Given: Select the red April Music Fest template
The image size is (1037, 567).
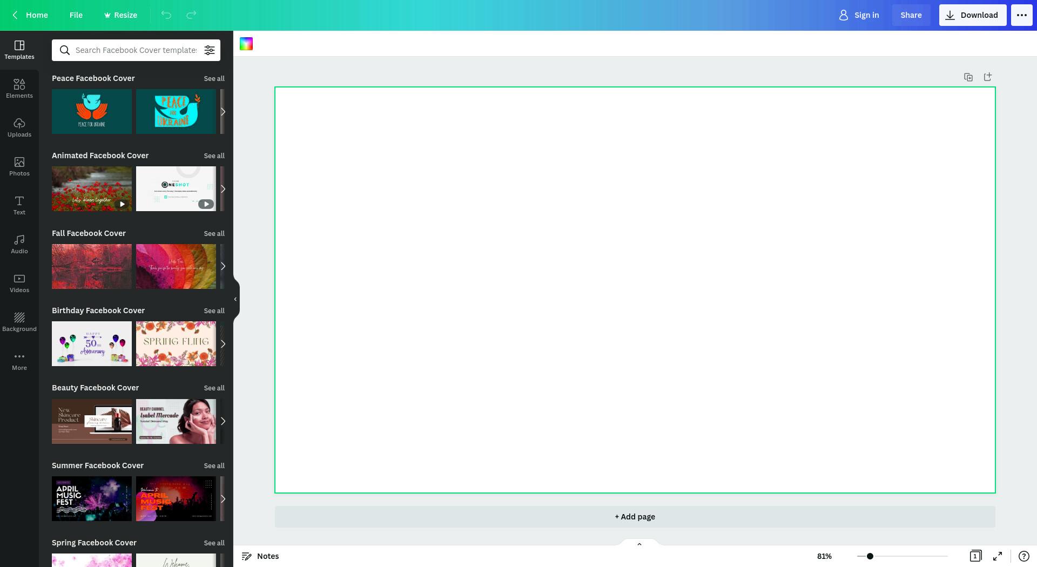Looking at the screenshot, I should pos(176,499).
